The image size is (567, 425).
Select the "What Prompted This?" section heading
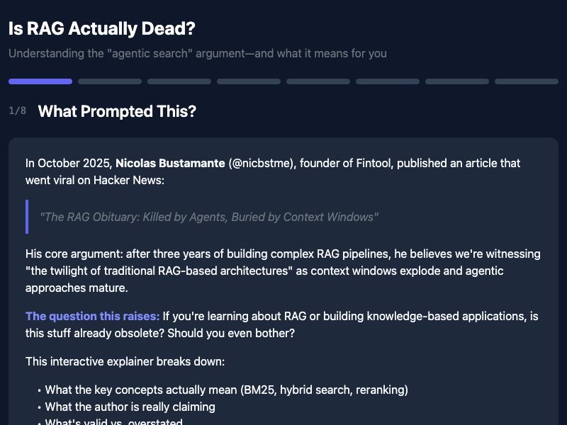point(116,112)
